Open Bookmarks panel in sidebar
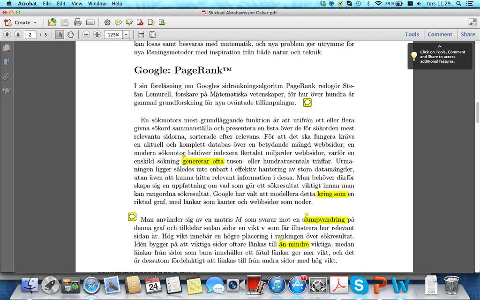The height and width of the screenshot is (300, 480). click(6, 62)
